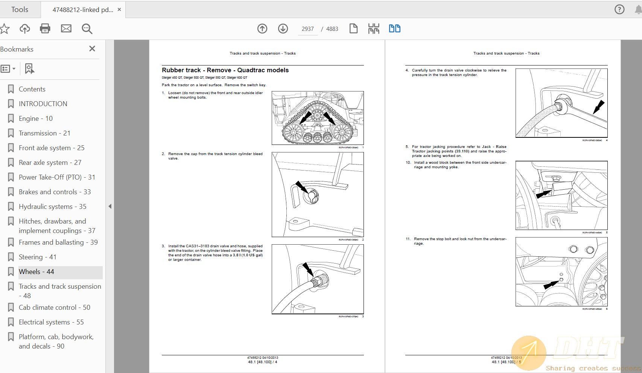Click the bookmark icon beside Front axle system
This screenshot has height=373, width=642.
(x=11, y=148)
